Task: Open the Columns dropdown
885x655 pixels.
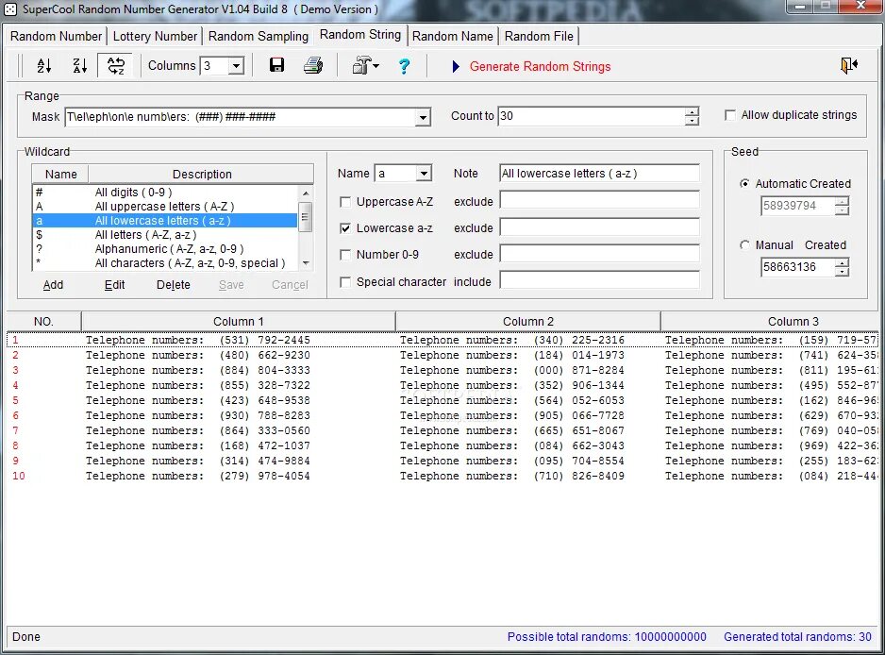Action: 237,66
